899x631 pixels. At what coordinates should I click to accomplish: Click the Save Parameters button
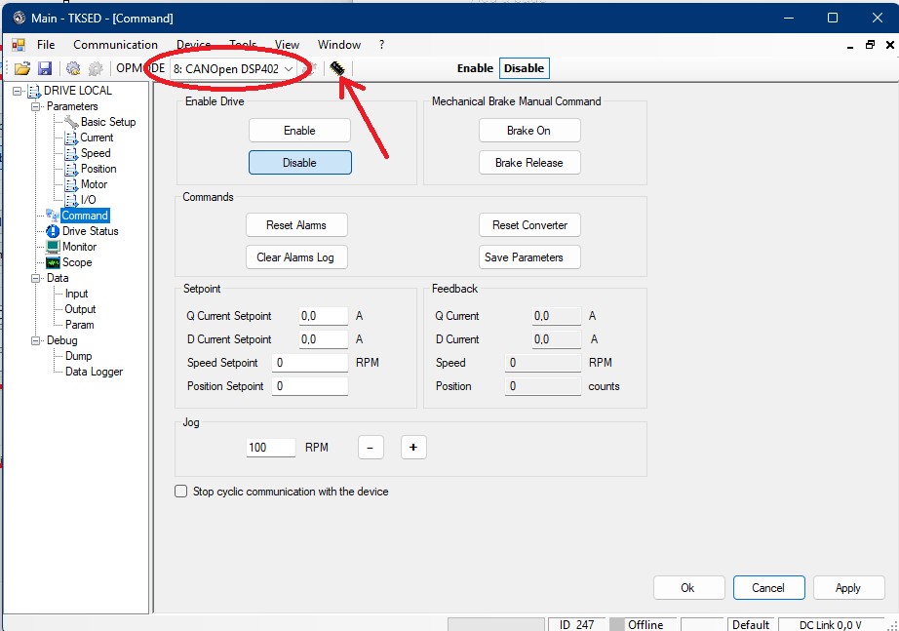coord(529,257)
